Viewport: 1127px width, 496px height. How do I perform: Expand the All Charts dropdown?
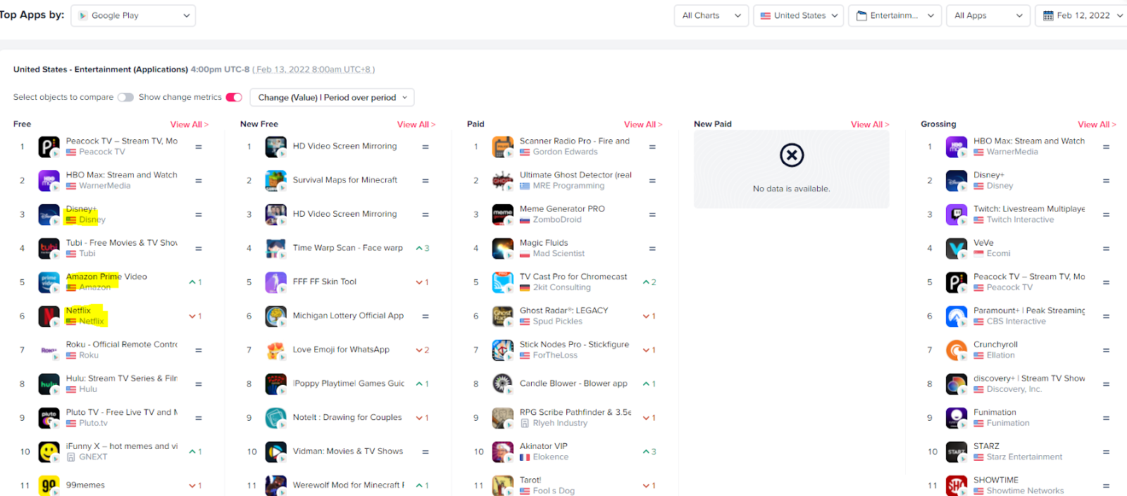tap(711, 15)
